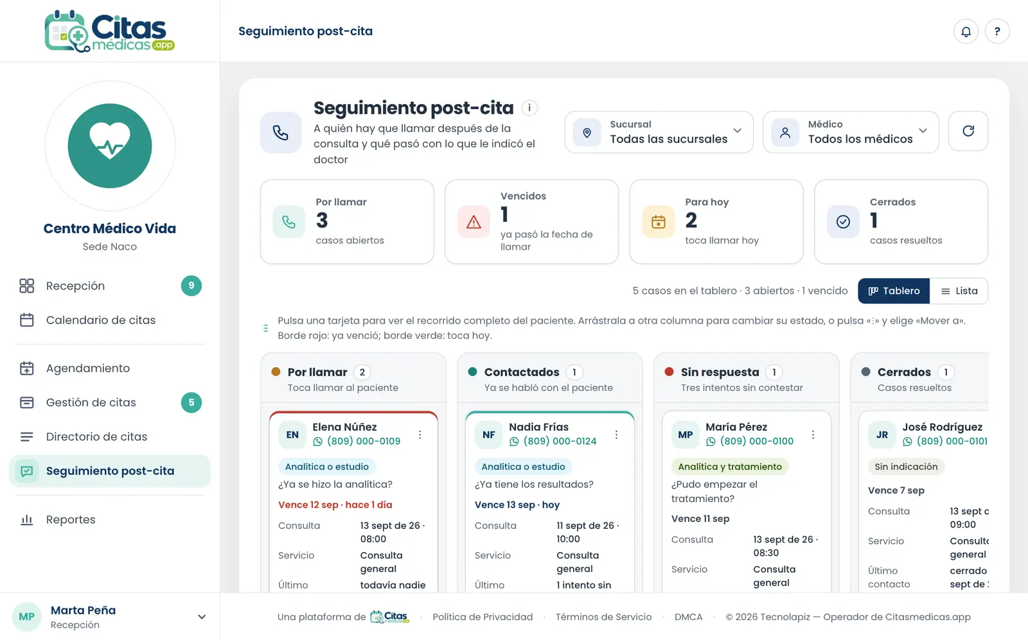Open the Médico dropdown
Viewport: 1028px width, 640px height.
click(851, 132)
